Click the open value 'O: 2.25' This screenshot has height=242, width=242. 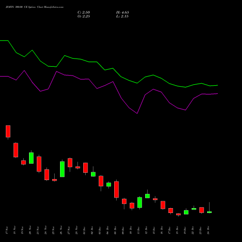point(84,16)
